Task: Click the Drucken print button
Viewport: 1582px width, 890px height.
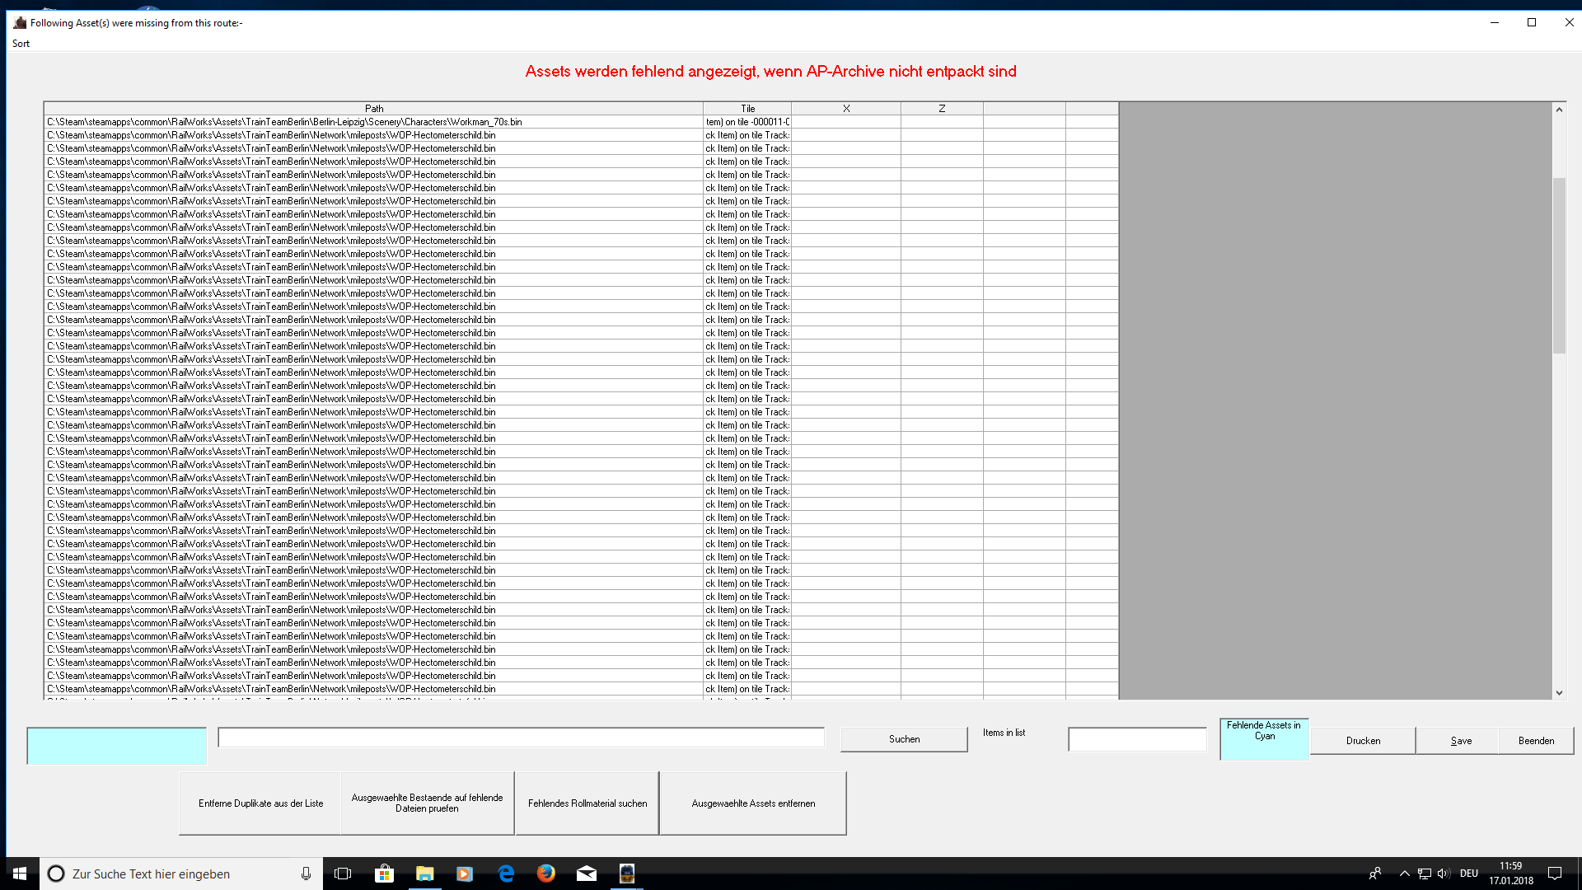Action: (x=1363, y=741)
